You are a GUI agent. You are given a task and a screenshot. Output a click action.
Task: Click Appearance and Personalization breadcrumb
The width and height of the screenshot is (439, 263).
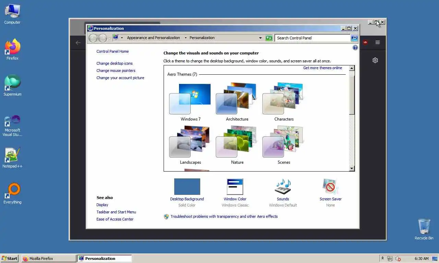[153, 38]
